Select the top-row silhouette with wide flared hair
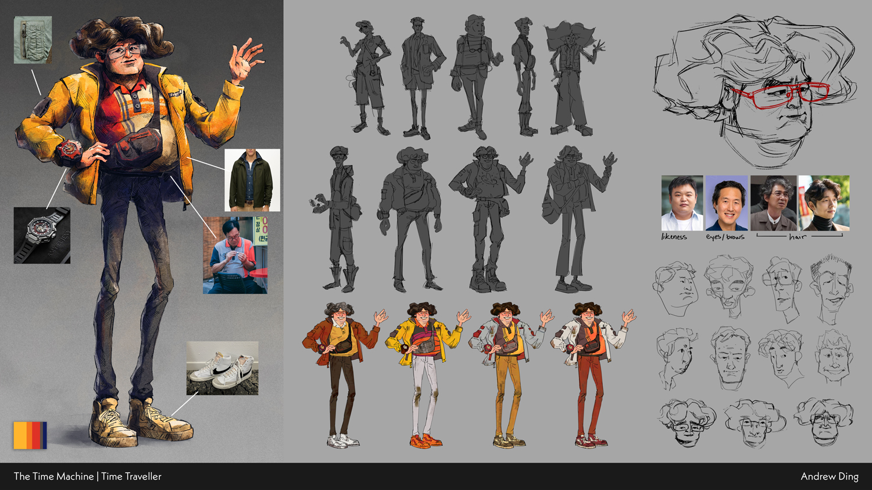Screen dimensions: 872x490 pos(573,78)
